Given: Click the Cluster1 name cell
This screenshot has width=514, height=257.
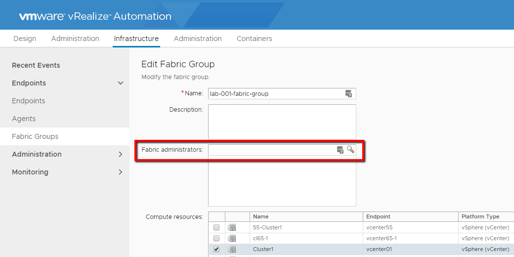Looking at the screenshot, I should (306, 250).
